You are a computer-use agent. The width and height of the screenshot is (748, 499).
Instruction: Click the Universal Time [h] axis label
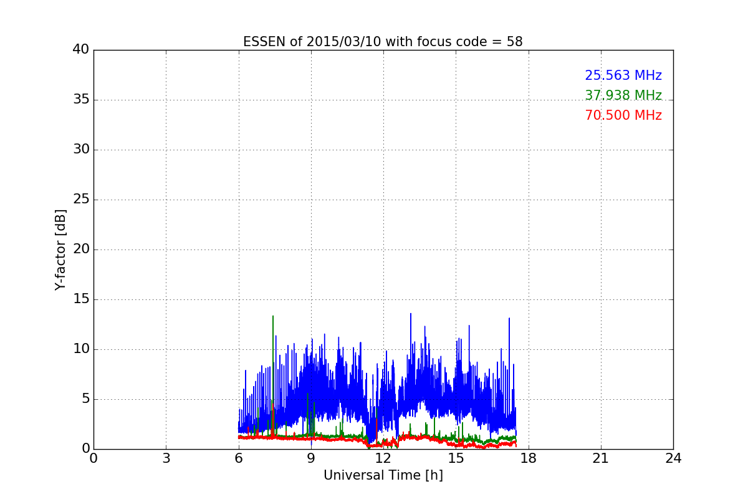tap(383, 475)
